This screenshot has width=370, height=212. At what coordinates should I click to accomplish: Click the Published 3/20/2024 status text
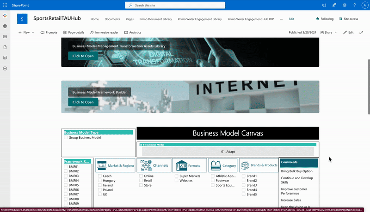[x=302, y=32]
